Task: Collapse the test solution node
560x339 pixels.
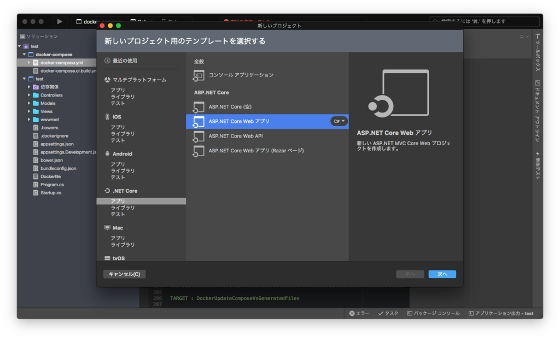Action: [x=20, y=46]
